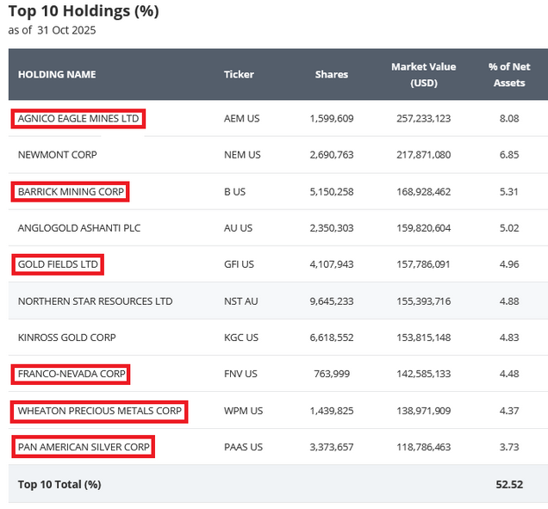Click the Ticker column header
Viewport: 548px width, 509px height.
[x=239, y=74]
